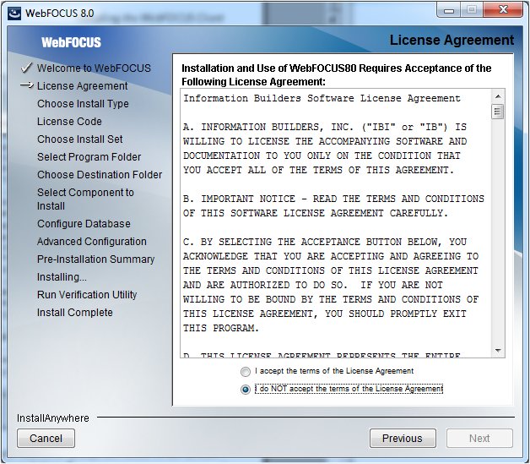The image size is (530, 464).
Task: Click the checkmark next to Welcome to WebFOCUS
Action: tap(27, 68)
